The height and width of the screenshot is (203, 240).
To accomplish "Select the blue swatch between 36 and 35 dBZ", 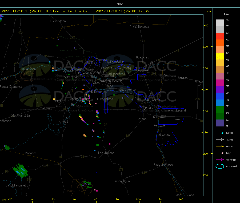I will (220, 96).
